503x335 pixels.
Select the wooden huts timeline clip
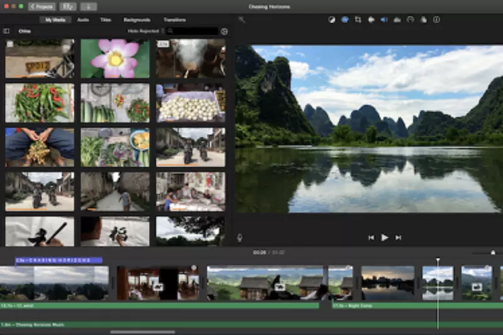tap(280, 283)
